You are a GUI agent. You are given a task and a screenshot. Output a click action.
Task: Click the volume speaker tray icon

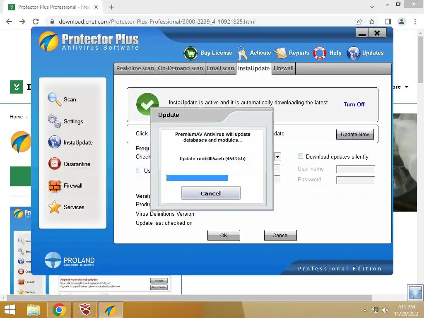pos(385,310)
